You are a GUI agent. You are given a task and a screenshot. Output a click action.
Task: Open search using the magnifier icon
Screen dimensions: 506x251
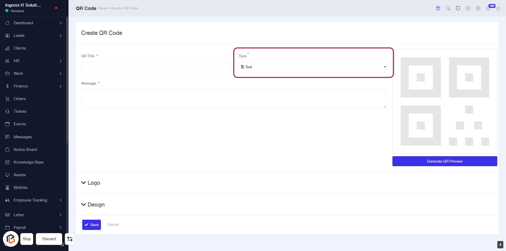coord(448,8)
